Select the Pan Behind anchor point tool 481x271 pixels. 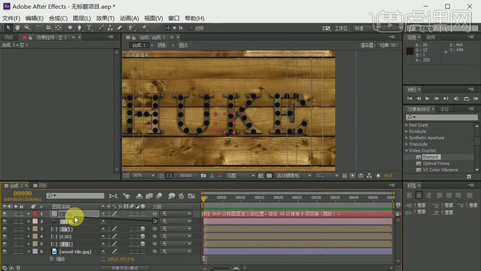point(58,28)
